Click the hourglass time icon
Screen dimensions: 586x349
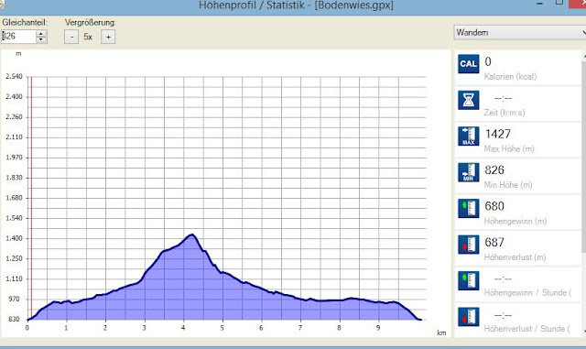[x=468, y=100]
